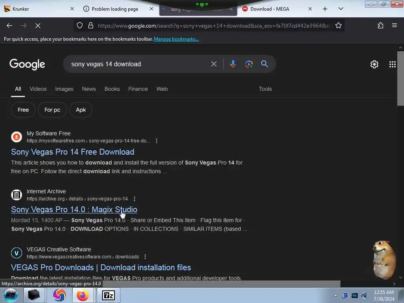This screenshot has height=303, width=404.
Task: Show site info via the address bar padlock icon
Action: (90, 25)
